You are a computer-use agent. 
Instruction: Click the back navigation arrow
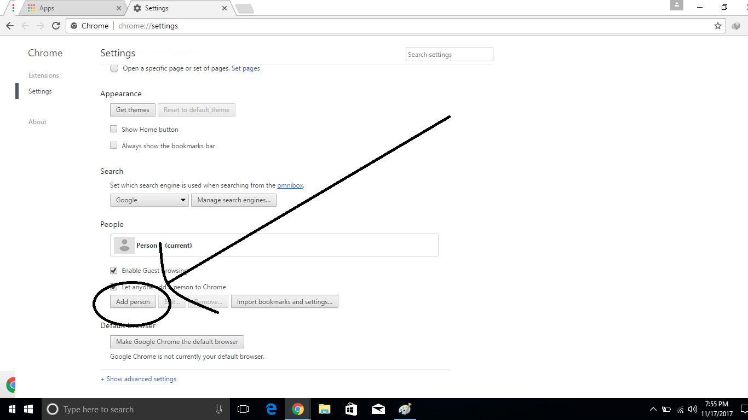pyautogui.click(x=9, y=26)
